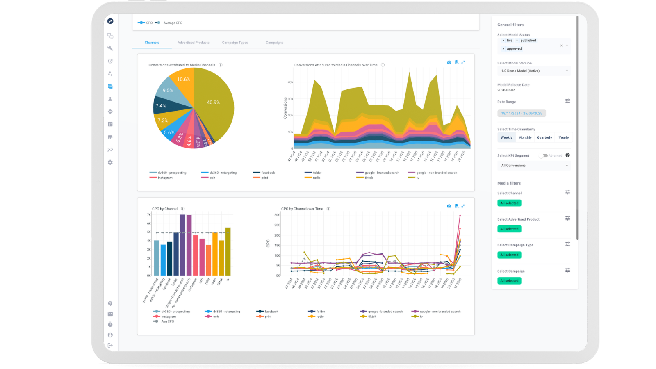Click the stopwatch timer sidebar icon
The image size is (656, 369).
pos(110,324)
